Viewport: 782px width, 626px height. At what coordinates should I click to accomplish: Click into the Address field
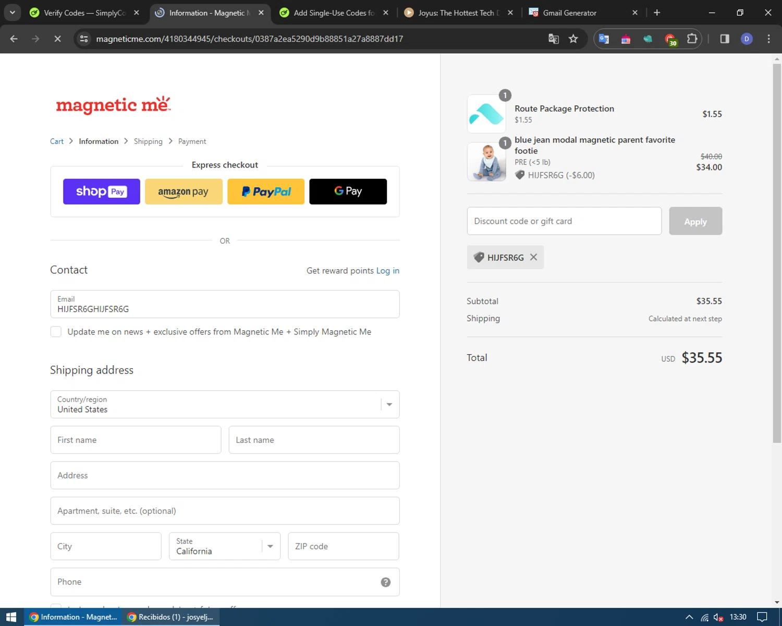[x=225, y=475]
